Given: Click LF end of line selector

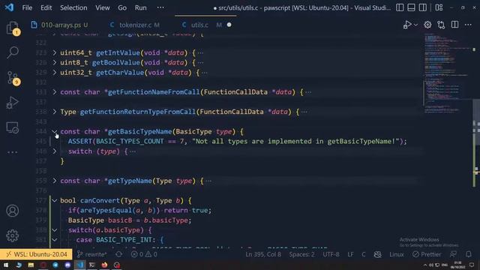Looking at the screenshot, I should click(x=350, y=254).
